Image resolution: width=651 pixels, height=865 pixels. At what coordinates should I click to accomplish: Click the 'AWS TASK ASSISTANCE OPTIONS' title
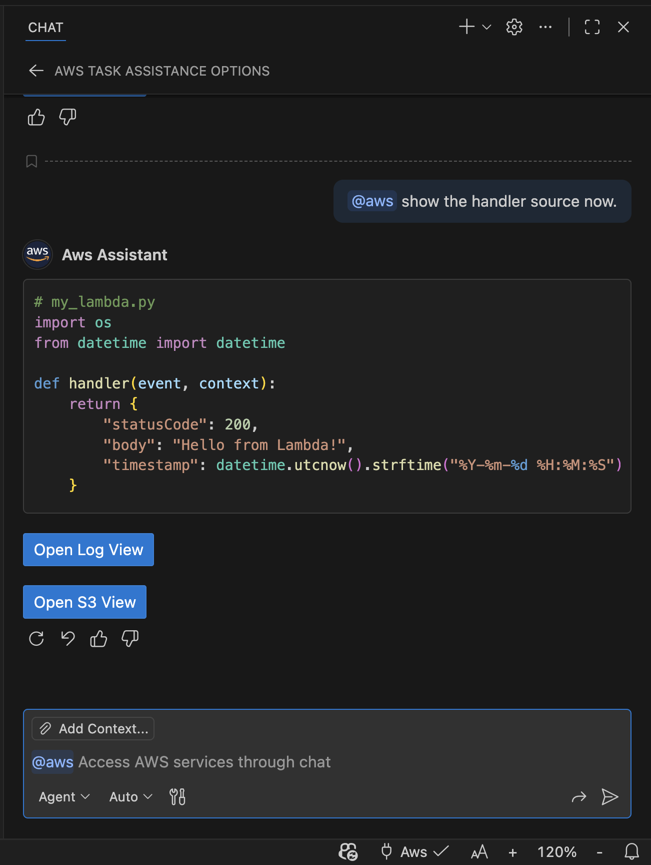click(x=162, y=71)
